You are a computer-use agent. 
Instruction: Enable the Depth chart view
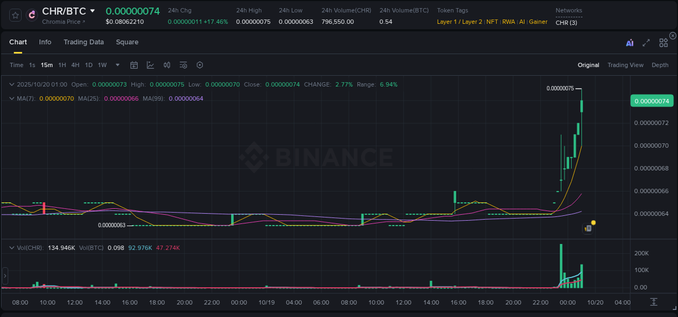click(x=660, y=65)
